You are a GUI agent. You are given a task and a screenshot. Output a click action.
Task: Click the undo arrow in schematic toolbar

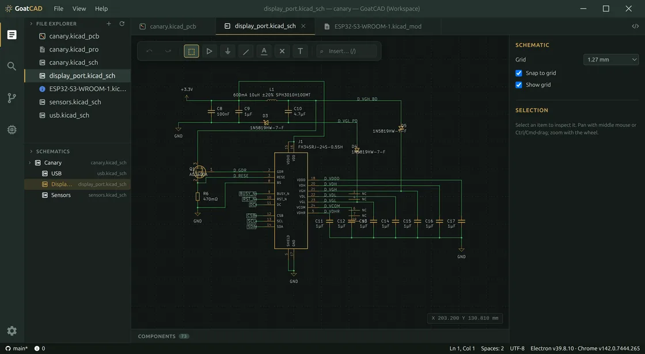tap(149, 51)
